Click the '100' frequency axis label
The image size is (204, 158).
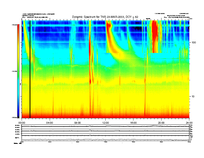(194, 43)
